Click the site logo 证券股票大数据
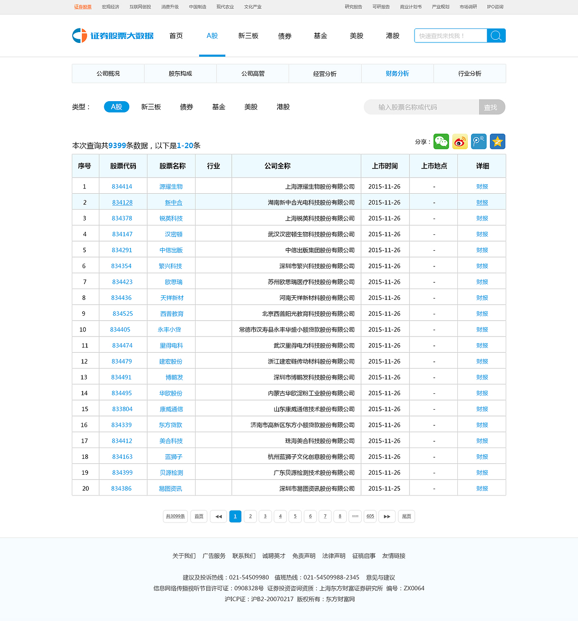This screenshot has width=578, height=621. click(x=113, y=36)
